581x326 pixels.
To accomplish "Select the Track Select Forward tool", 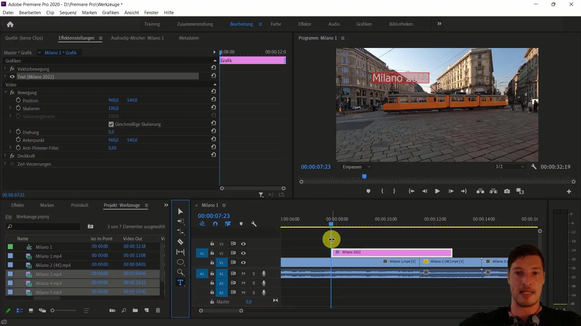I will [x=181, y=221].
